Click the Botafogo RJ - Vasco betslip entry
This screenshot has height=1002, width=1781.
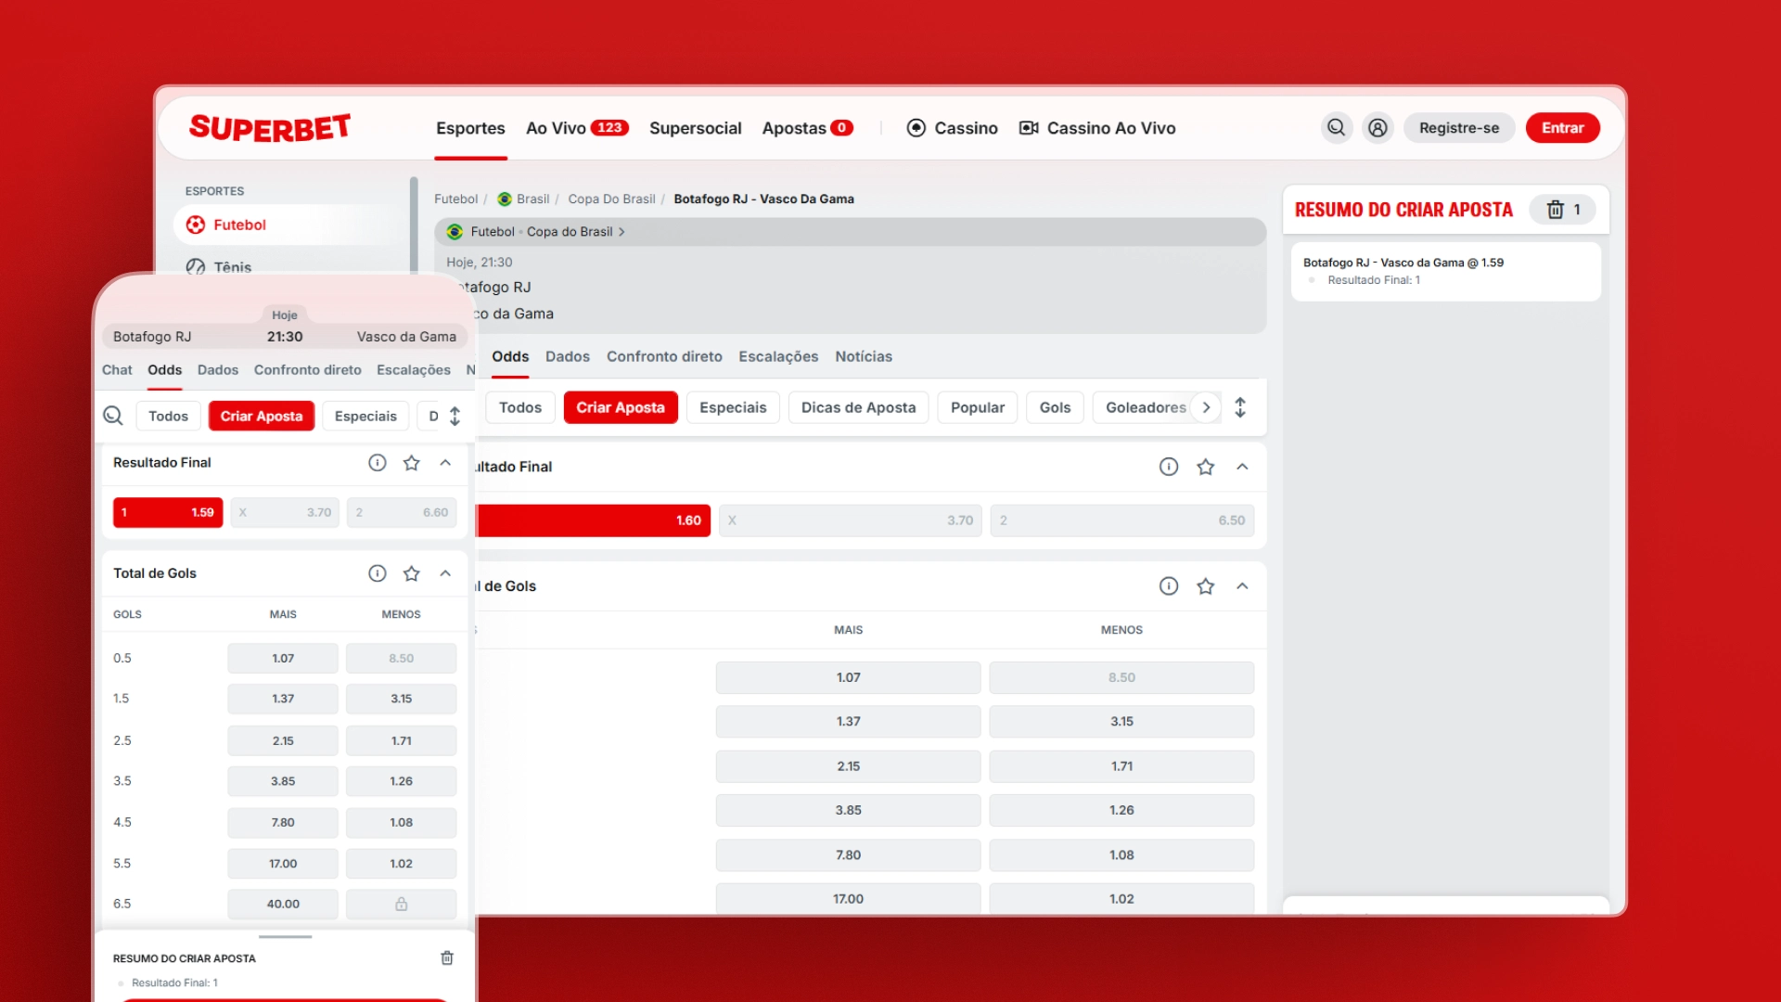pyautogui.click(x=1446, y=271)
